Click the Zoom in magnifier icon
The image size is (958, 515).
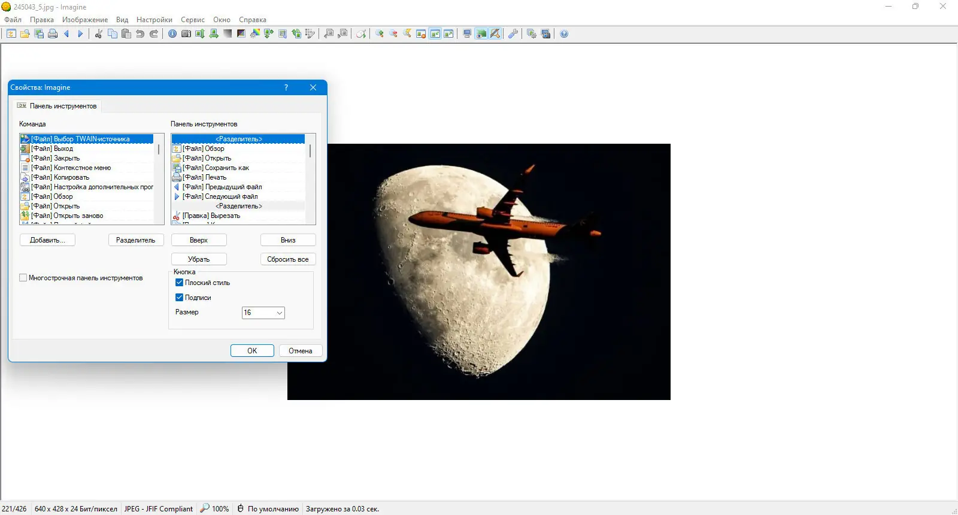[380, 34]
